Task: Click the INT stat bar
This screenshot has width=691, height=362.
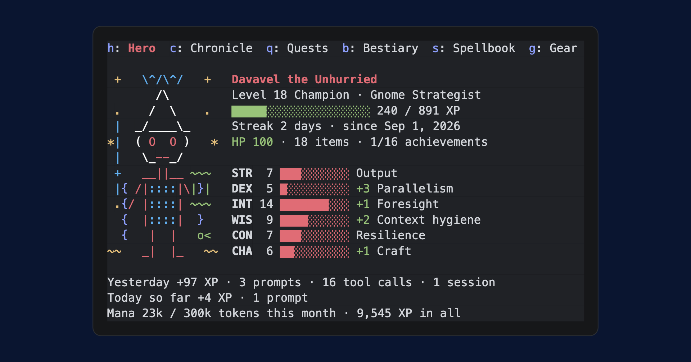Action: 314,205
